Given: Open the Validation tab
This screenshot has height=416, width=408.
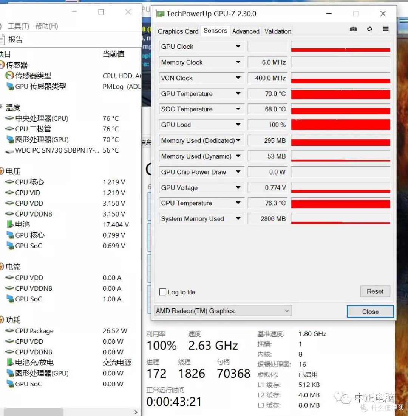Looking at the screenshot, I should (x=278, y=31).
